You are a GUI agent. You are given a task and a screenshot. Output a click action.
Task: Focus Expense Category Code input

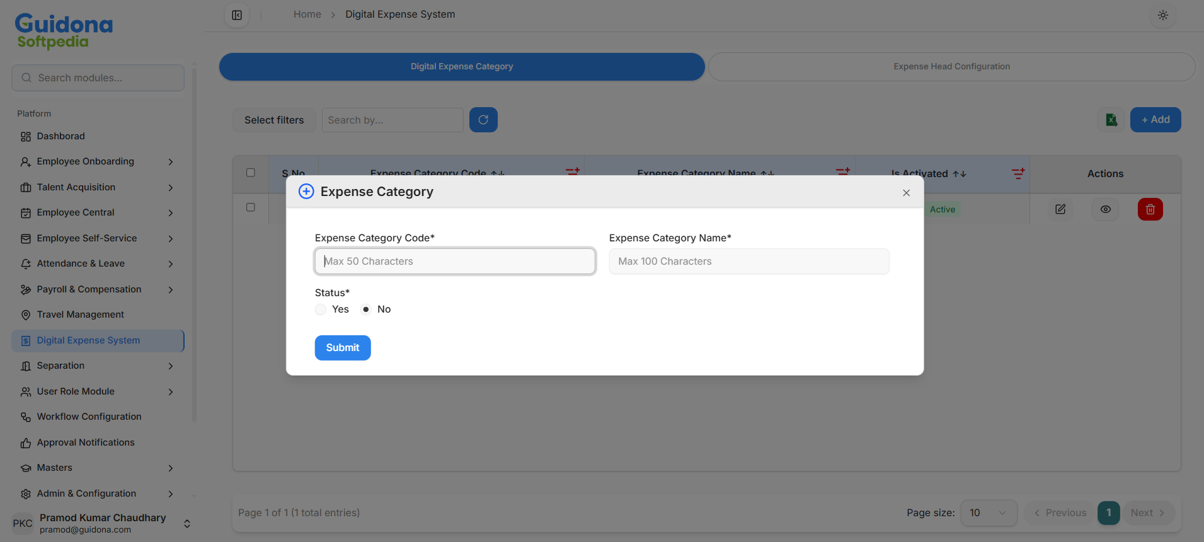click(x=455, y=261)
